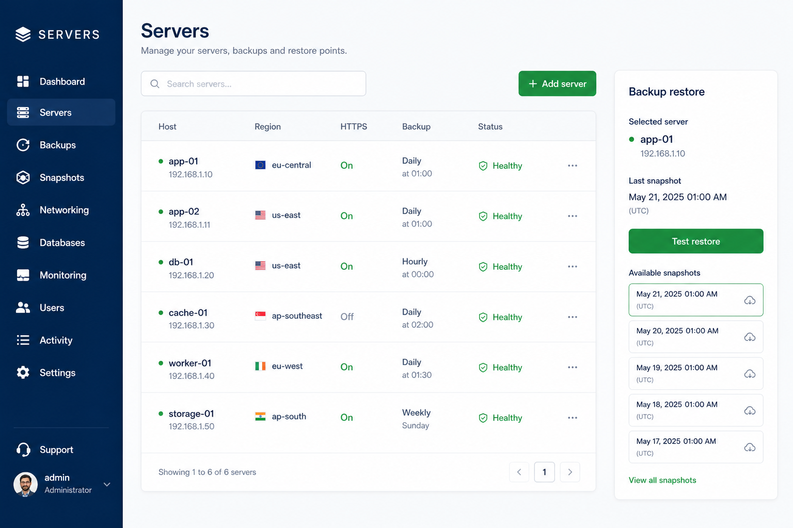Open row actions for worker-01
793x528 pixels.
coord(573,367)
